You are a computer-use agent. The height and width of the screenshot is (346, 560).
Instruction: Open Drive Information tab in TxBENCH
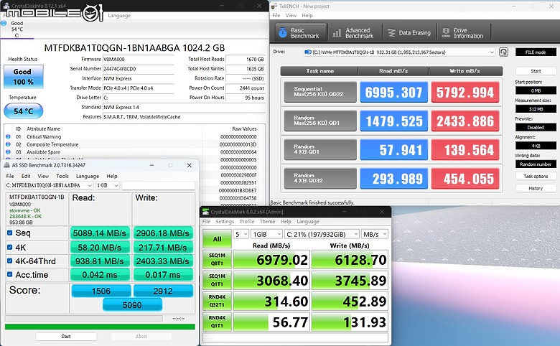[464, 33]
